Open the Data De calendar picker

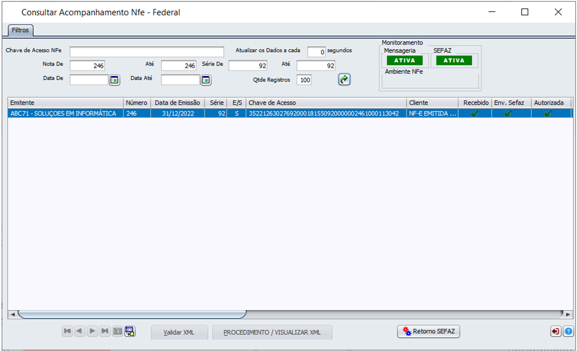114,80
